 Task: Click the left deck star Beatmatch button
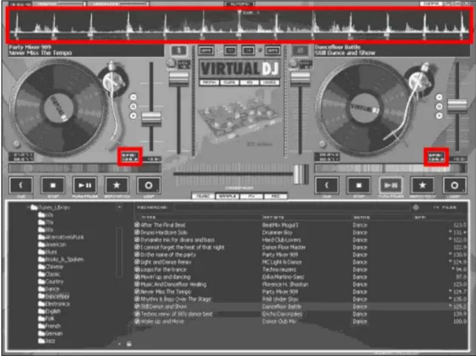(117, 185)
